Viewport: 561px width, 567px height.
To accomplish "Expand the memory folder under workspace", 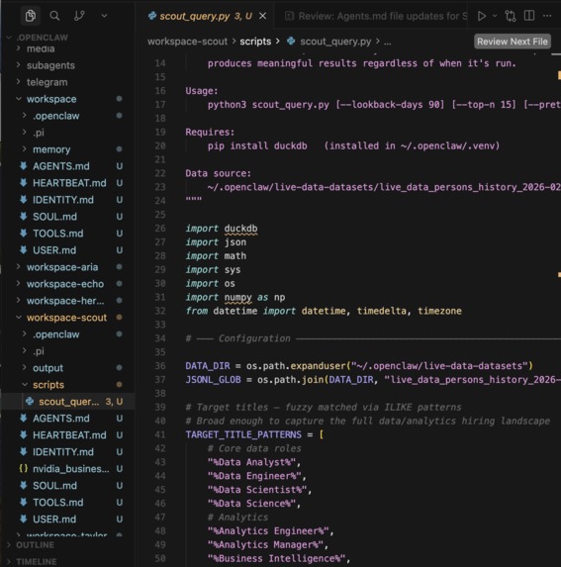I will (x=51, y=149).
